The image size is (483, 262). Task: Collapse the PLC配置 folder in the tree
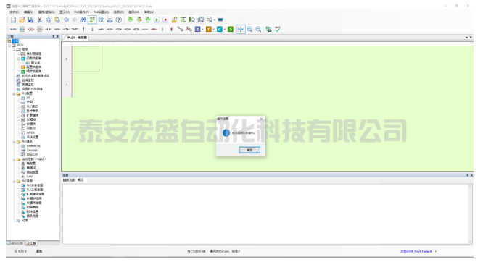[x=15, y=93]
